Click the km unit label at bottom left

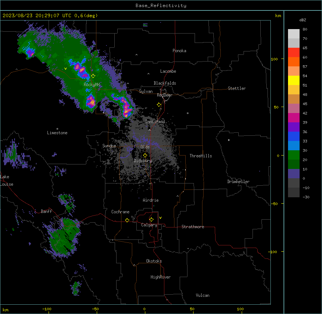[x=6, y=310]
